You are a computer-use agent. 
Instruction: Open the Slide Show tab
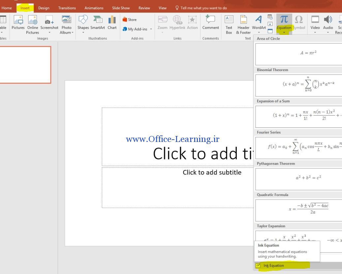pos(121,8)
